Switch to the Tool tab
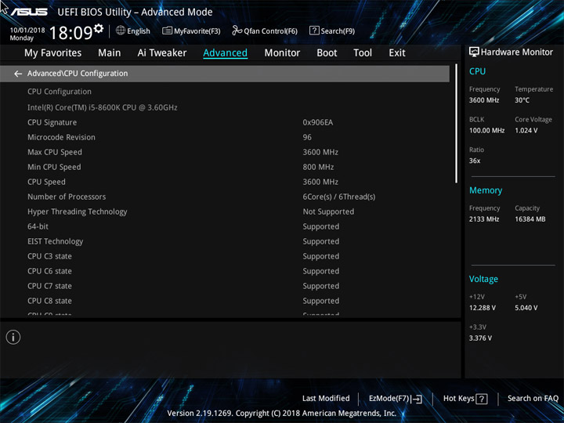 (x=363, y=53)
